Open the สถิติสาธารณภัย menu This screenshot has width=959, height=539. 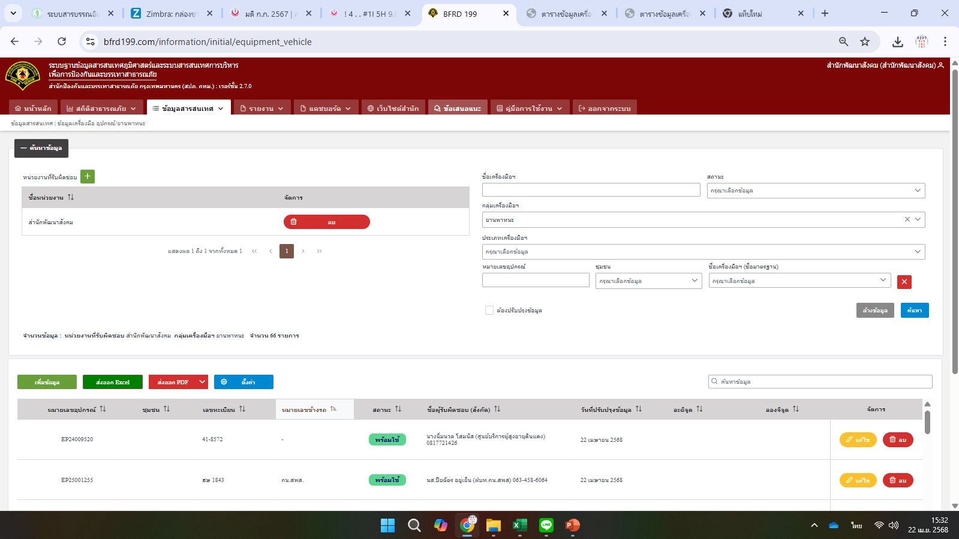[x=101, y=109]
